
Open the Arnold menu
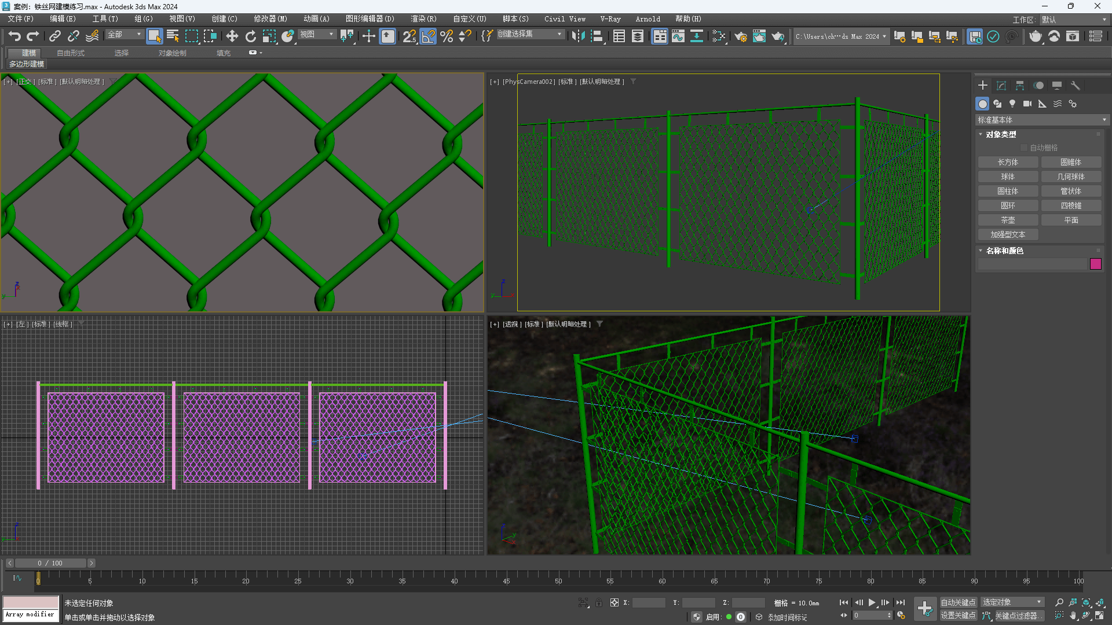[x=648, y=19]
